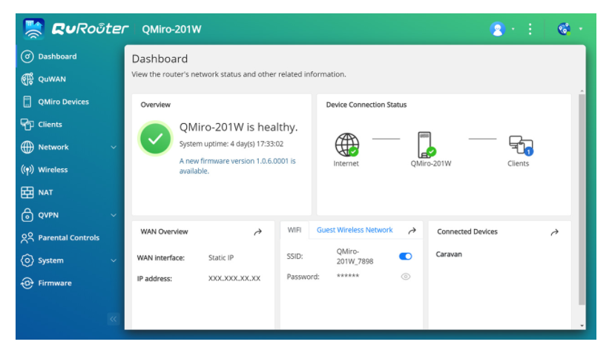Screen dimensions: 612x356
Task: Expand the Network submenu chevron
Action: [113, 147]
